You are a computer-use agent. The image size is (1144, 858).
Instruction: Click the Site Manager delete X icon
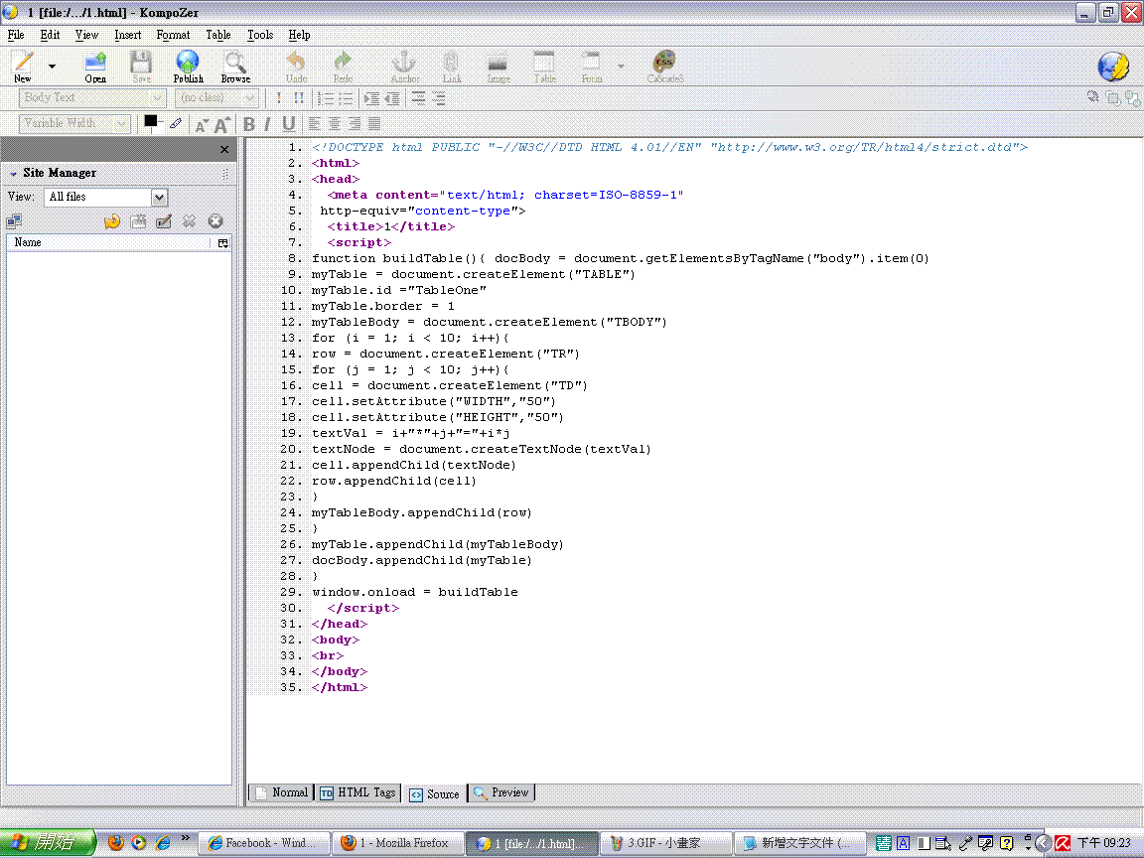coord(189,221)
